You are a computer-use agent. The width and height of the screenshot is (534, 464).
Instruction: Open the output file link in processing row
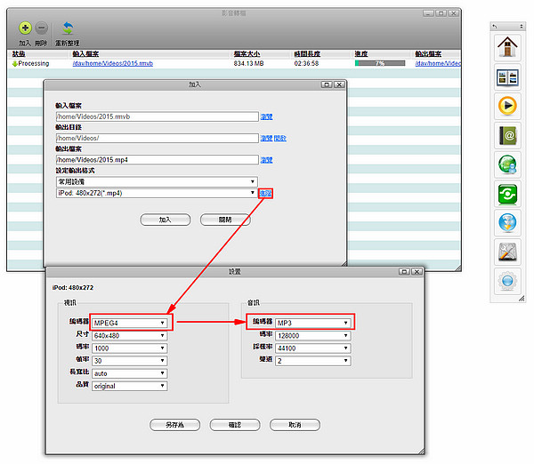tap(438, 64)
